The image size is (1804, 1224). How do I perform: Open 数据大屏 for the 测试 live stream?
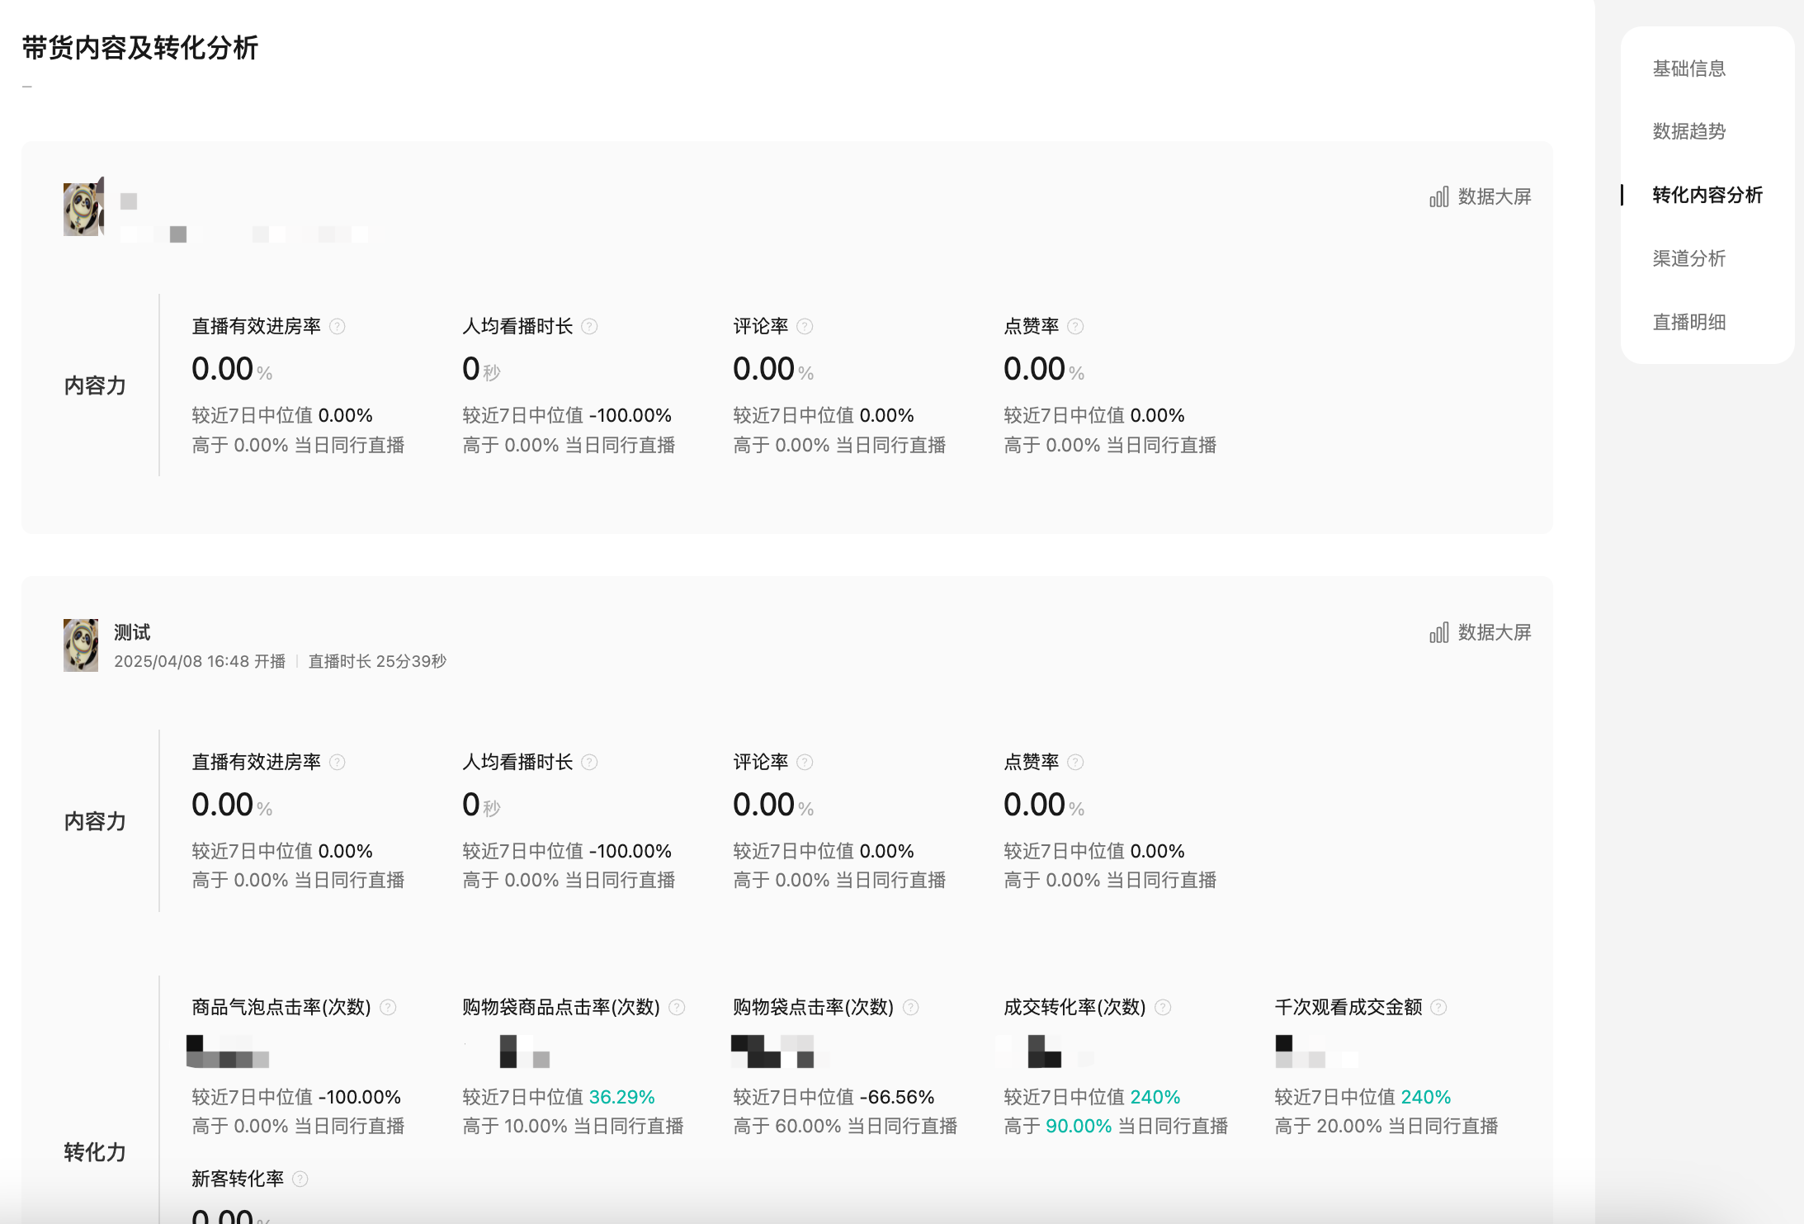[x=1481, y=633]
